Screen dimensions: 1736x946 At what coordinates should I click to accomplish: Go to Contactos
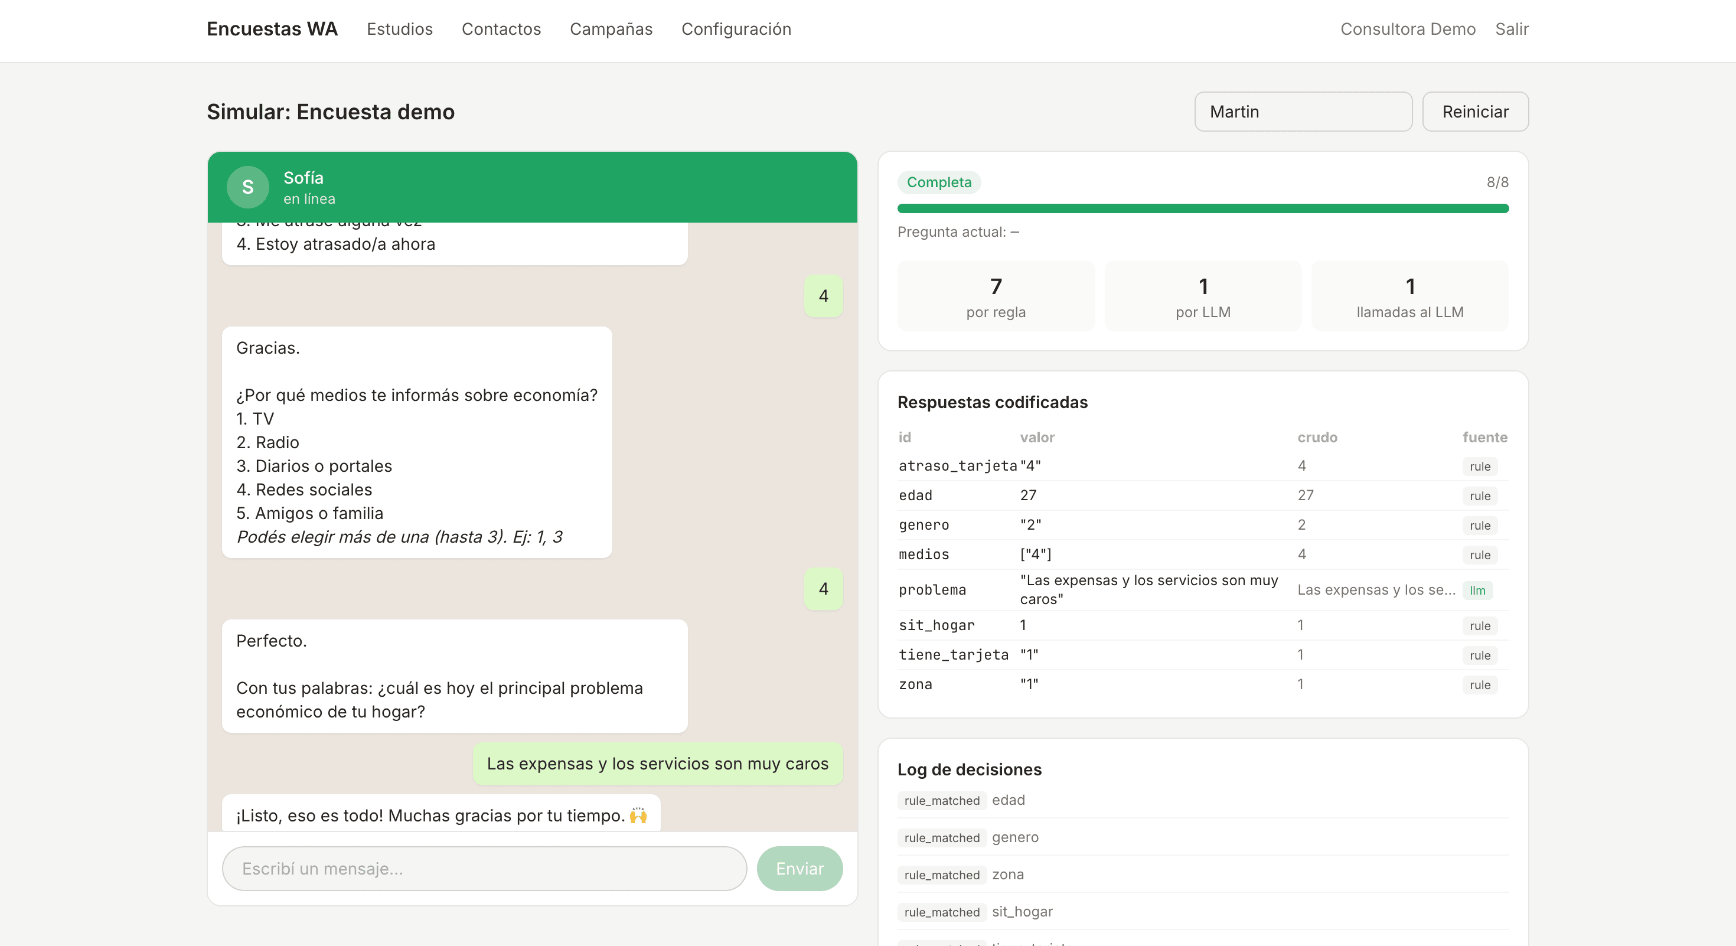[x=501, y=29]
